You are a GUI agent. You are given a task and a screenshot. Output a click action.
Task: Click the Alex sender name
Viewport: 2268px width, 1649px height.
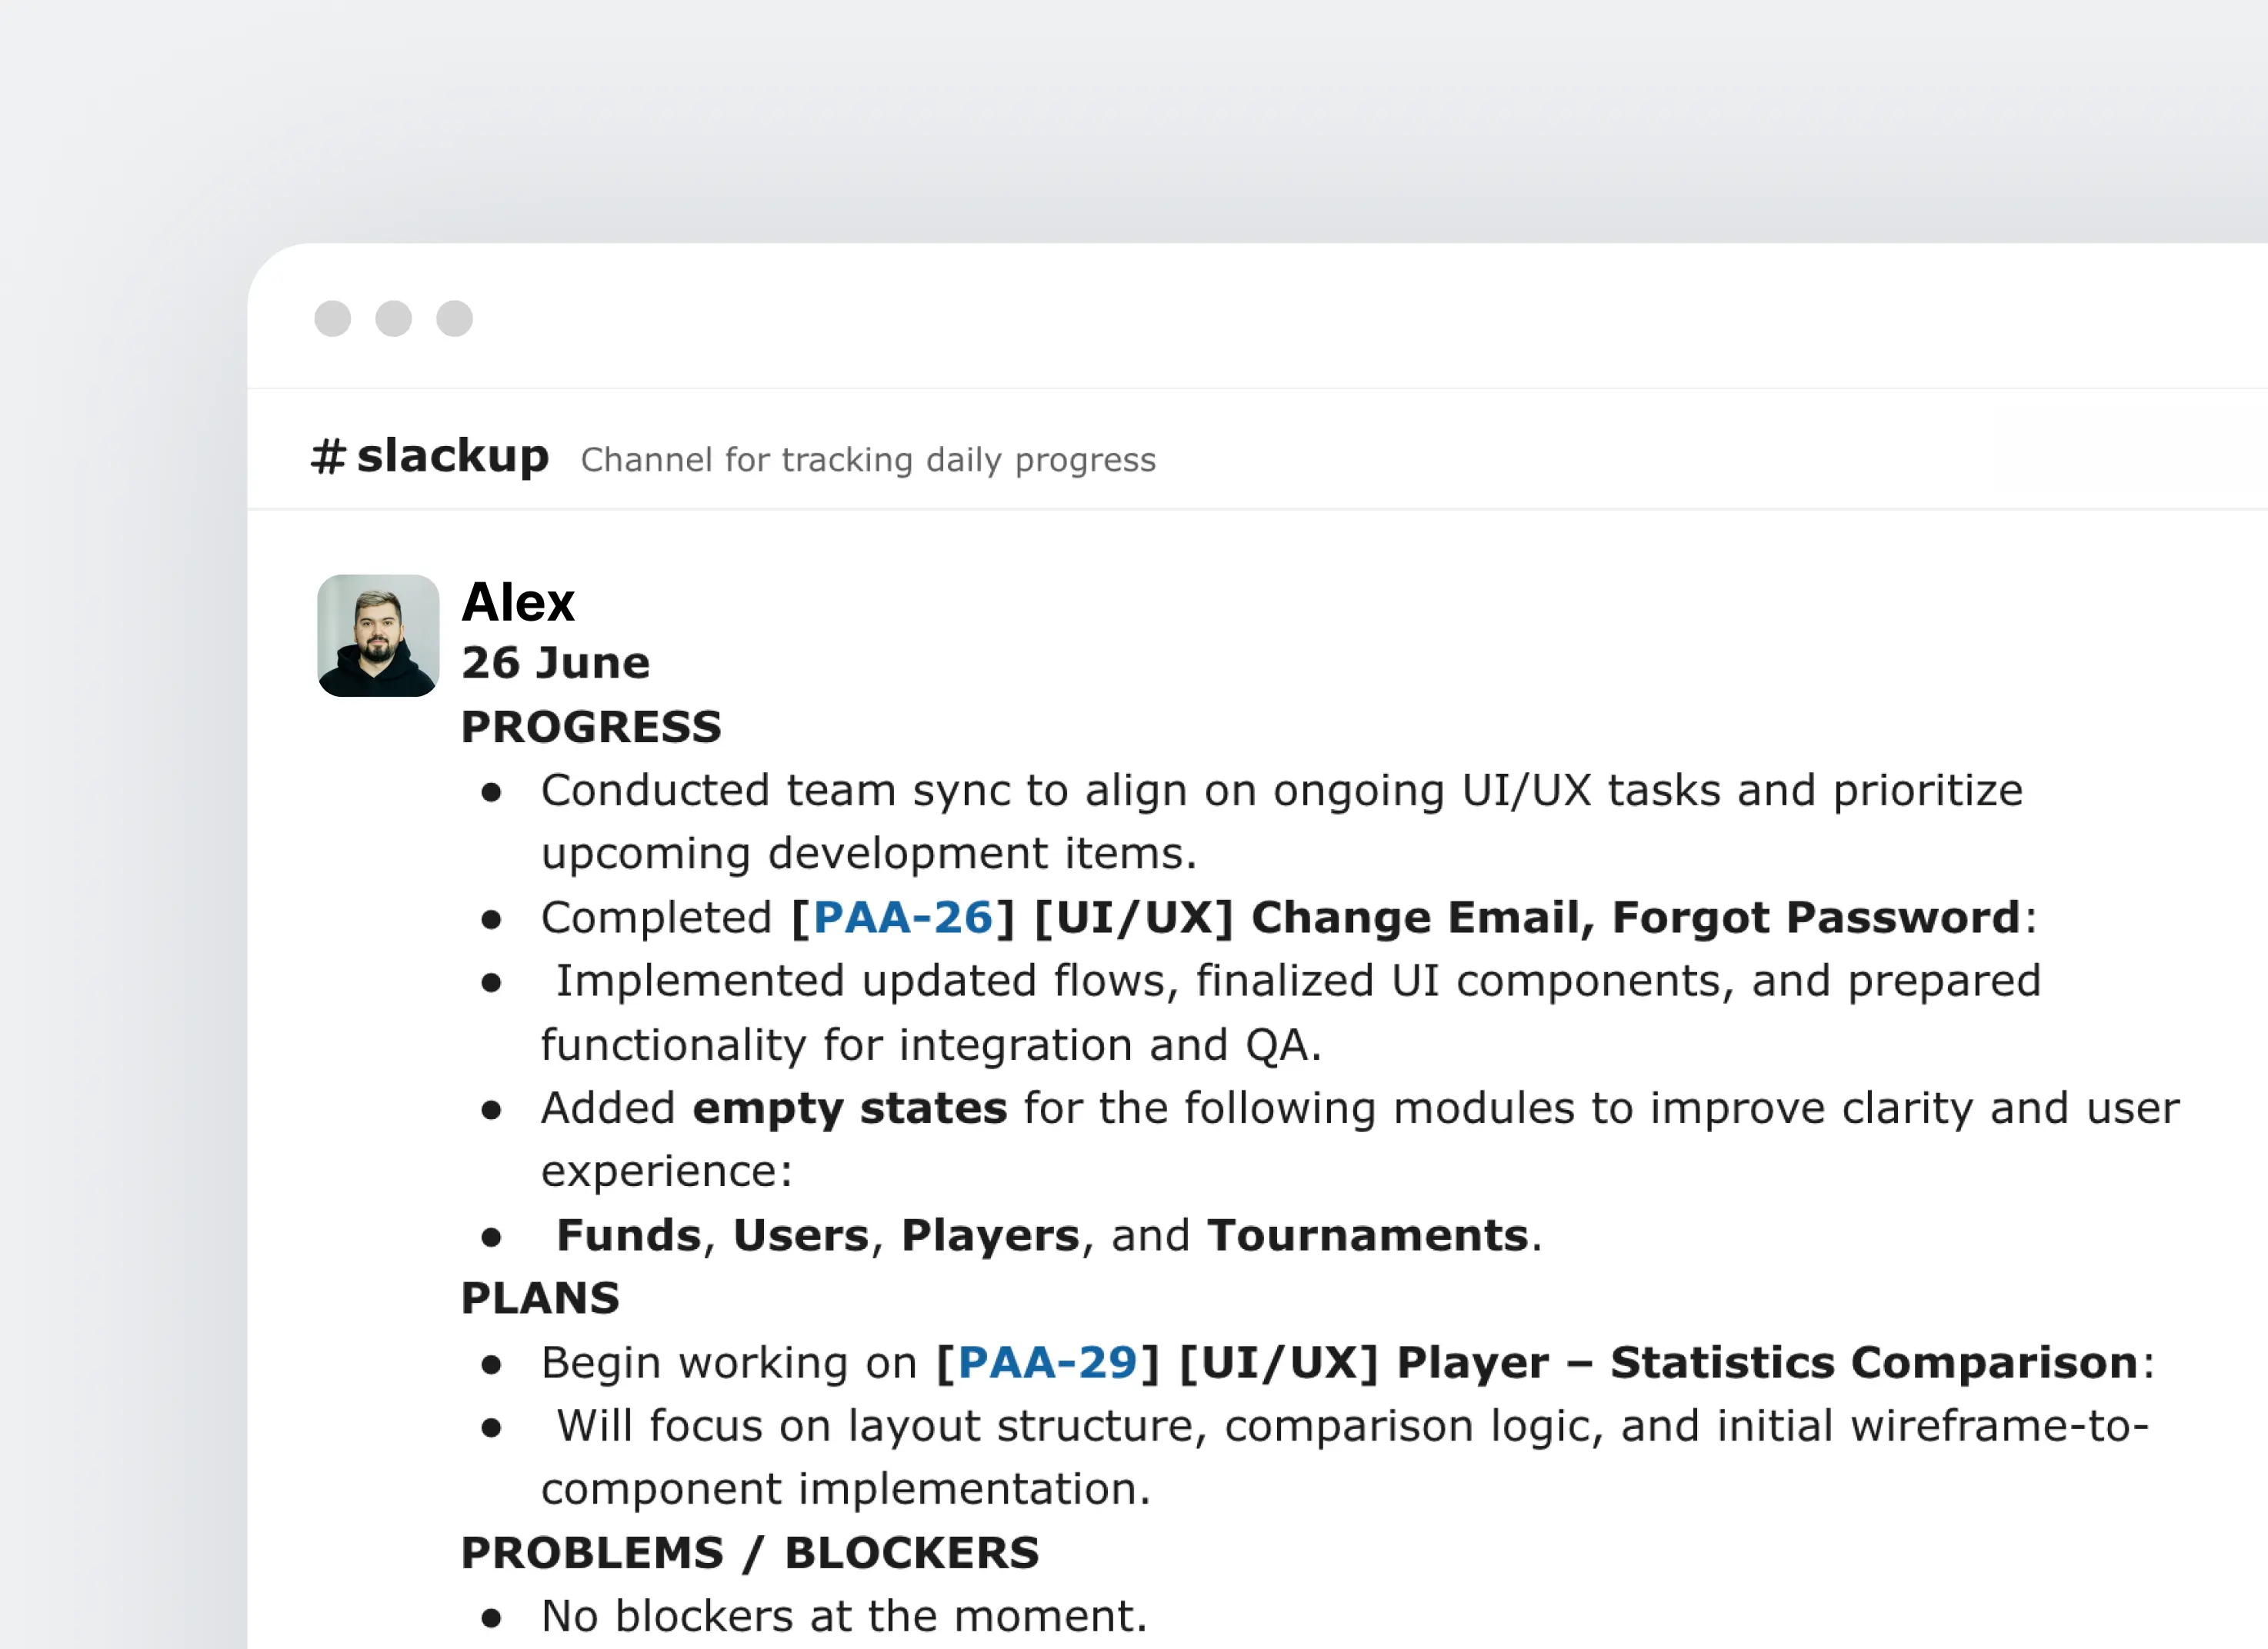pos(518,602)
